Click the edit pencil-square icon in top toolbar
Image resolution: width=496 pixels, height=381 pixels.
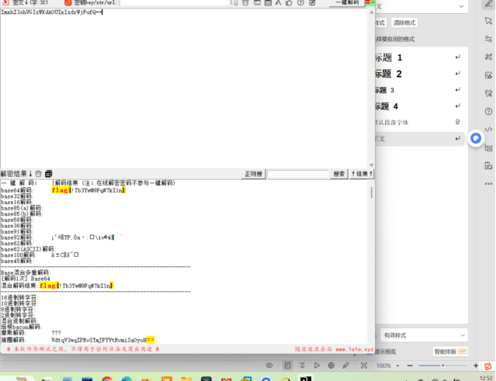click(x=312, y=3)
